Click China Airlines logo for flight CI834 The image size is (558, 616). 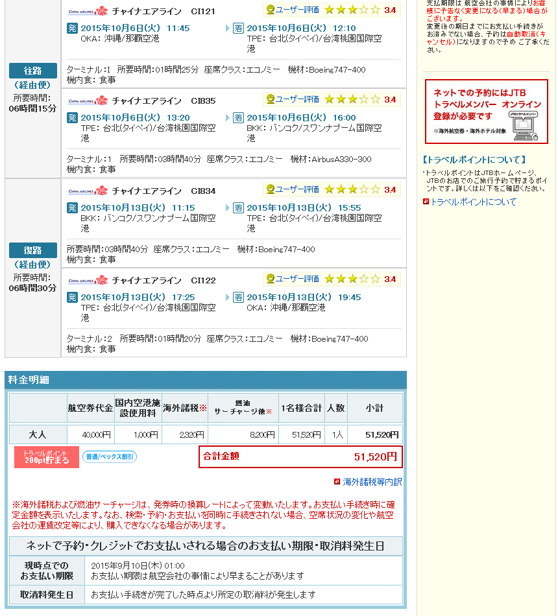[x=88, y=191]
